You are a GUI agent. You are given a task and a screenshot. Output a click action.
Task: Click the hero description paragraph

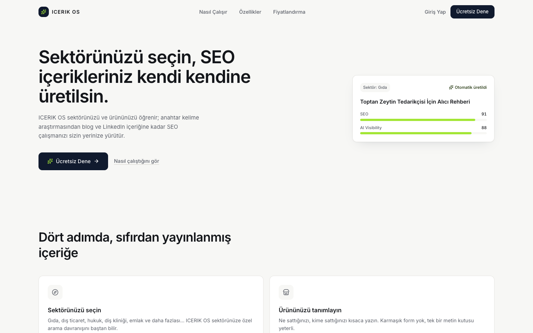(119, 127)
